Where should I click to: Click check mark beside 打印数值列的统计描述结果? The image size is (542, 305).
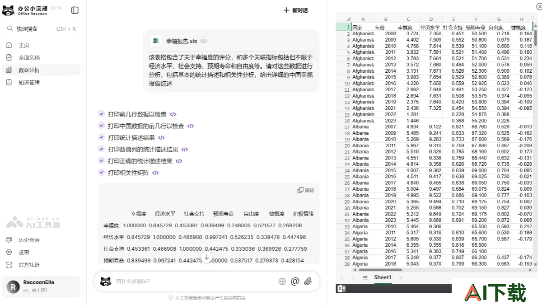pyautogui.click(x=101, y=150)
